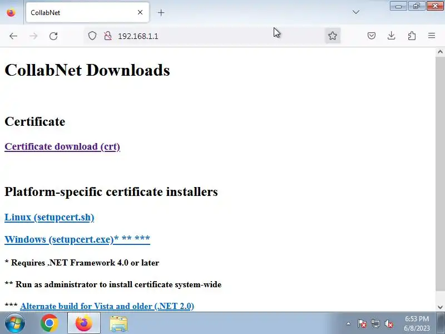Open Windows Explorer from the taskbar

click(x=118, y=323)
